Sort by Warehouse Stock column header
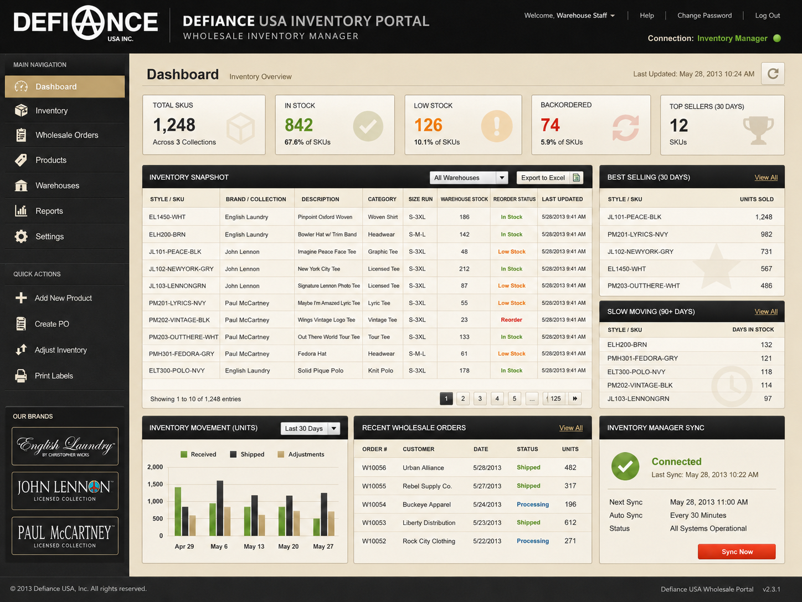 point(464,199)
